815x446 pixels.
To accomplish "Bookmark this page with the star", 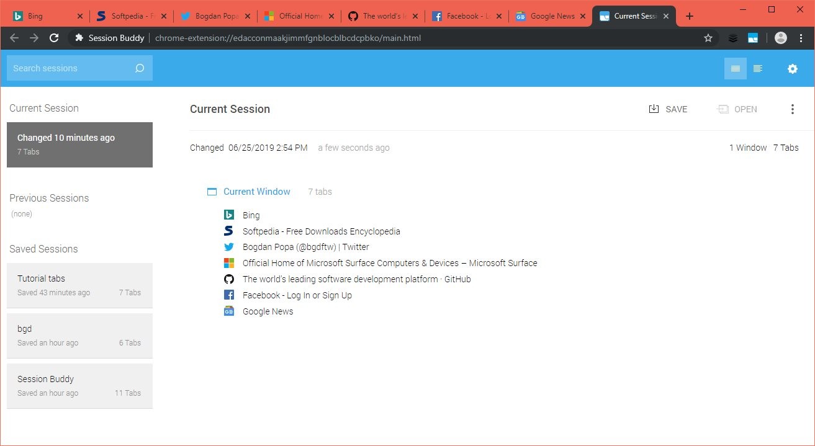I will [708, 38].
